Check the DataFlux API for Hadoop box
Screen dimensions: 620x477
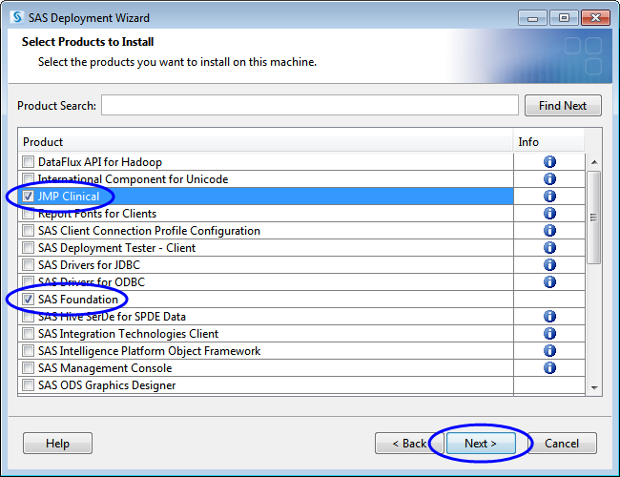[28, 162]
